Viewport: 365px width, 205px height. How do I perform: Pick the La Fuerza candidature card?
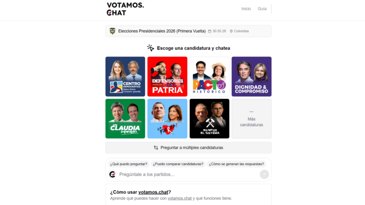pos(167,119)
